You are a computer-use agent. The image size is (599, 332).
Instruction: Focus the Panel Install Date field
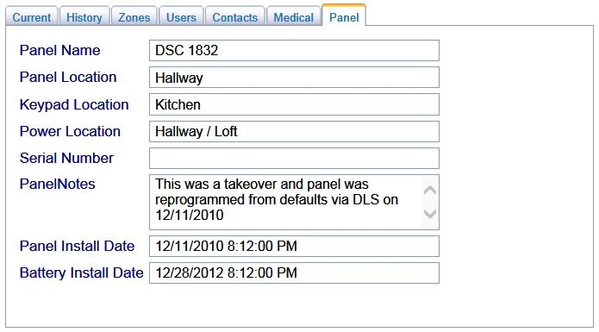pos(294,246)
